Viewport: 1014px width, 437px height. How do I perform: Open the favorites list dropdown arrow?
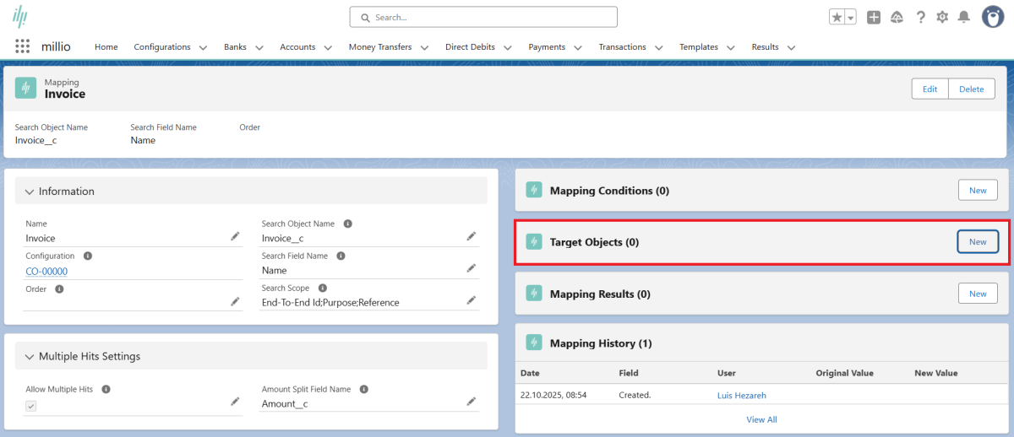(x=850, y=18)
